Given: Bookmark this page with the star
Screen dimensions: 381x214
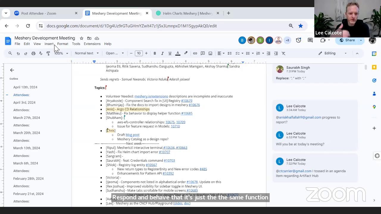Looking at the screenshot, I should click(301, 26).
